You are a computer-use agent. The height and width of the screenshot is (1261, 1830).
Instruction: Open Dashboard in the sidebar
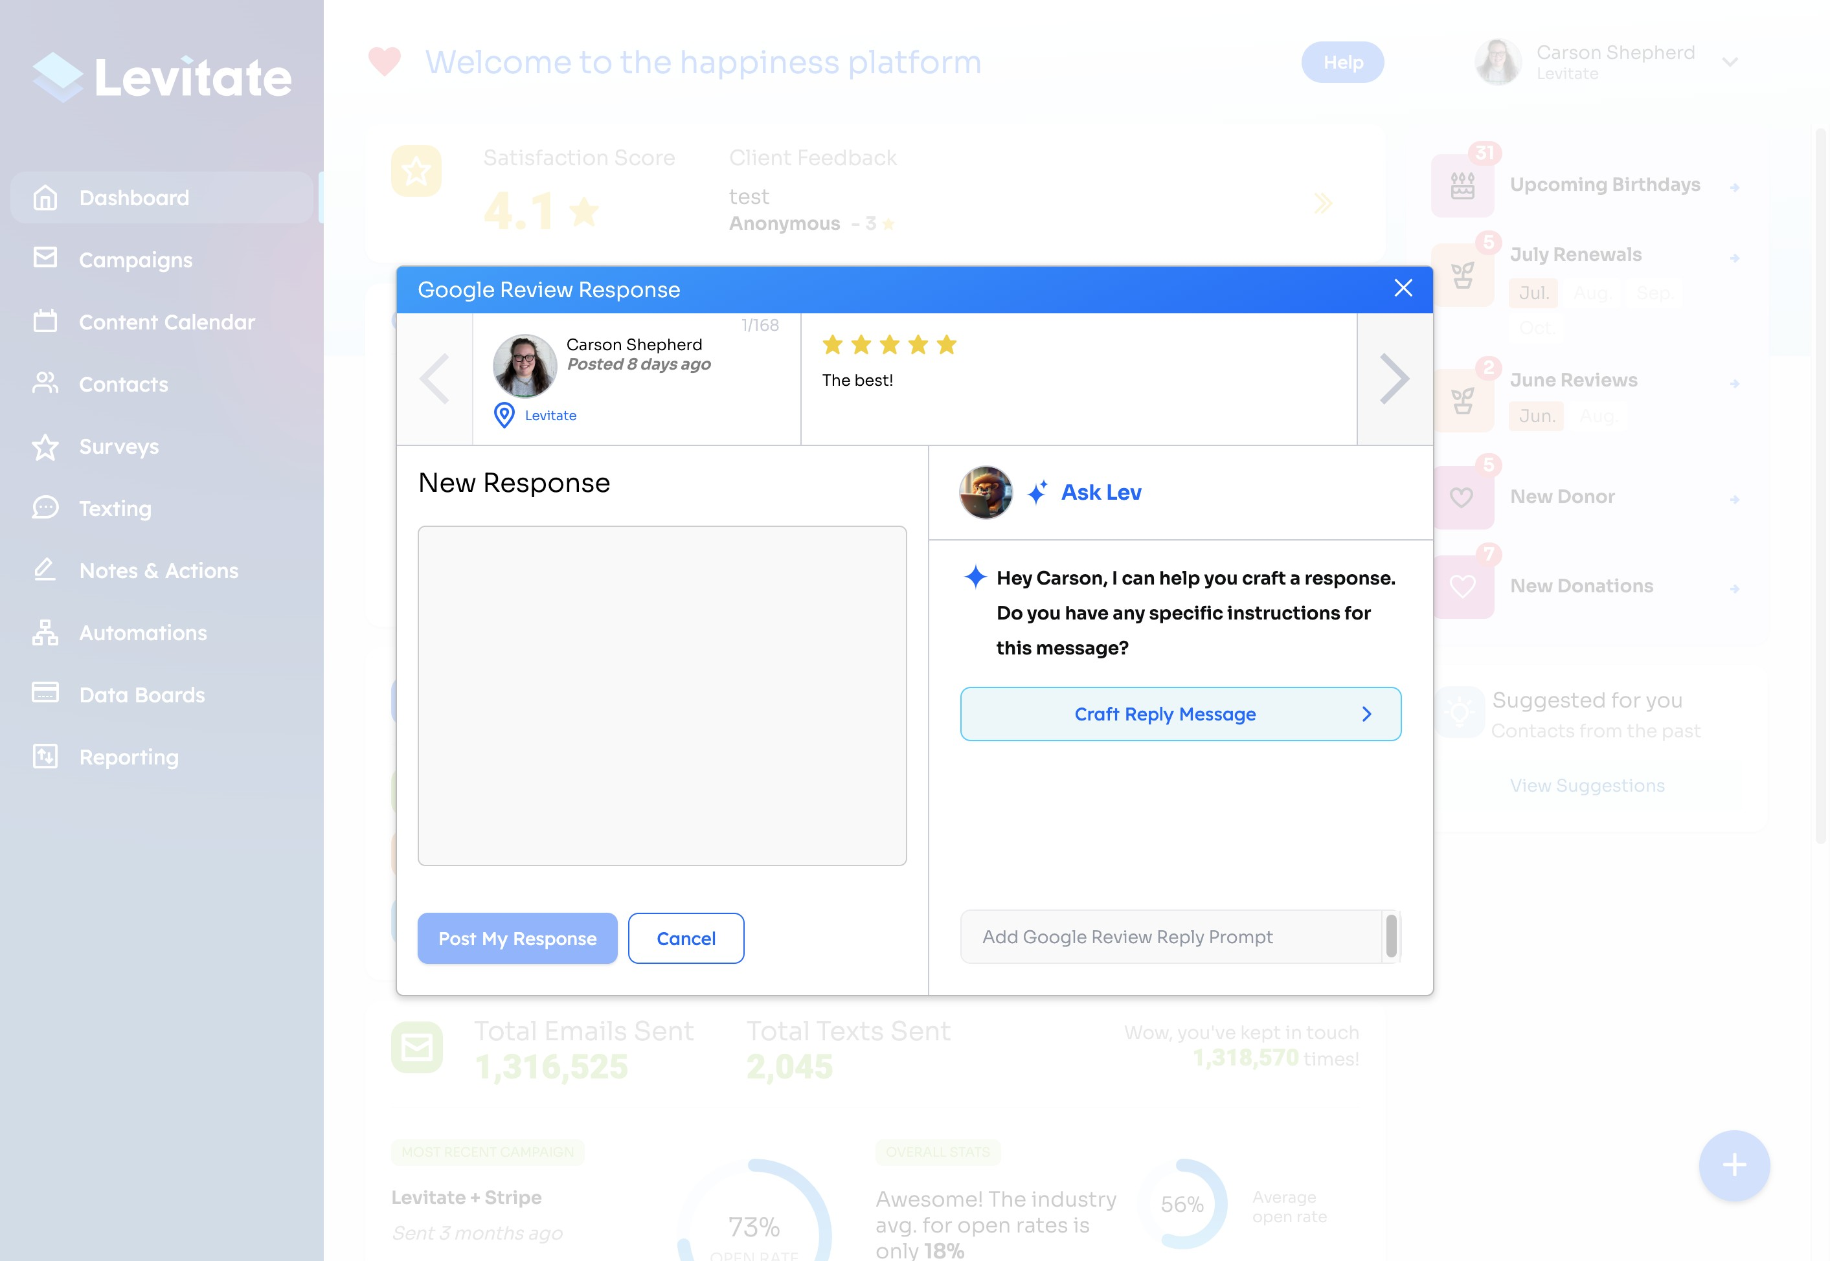(x=161, y=197)
